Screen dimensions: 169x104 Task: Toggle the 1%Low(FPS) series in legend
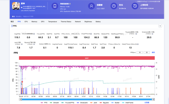point(68,103)
